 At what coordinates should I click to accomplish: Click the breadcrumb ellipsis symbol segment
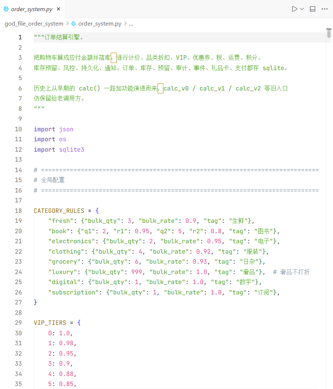[x=131, y=24]
